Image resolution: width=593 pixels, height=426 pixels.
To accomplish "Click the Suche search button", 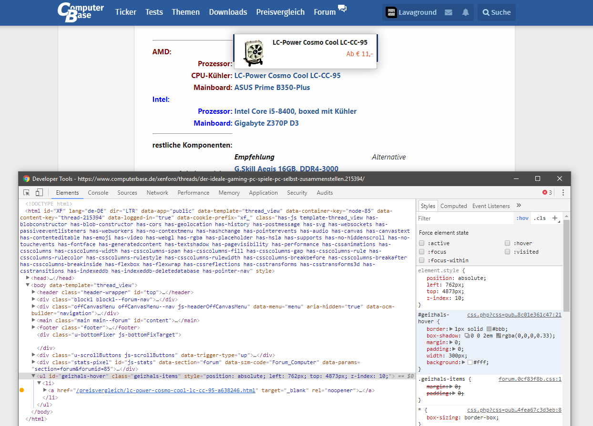I will coord(496,12).
